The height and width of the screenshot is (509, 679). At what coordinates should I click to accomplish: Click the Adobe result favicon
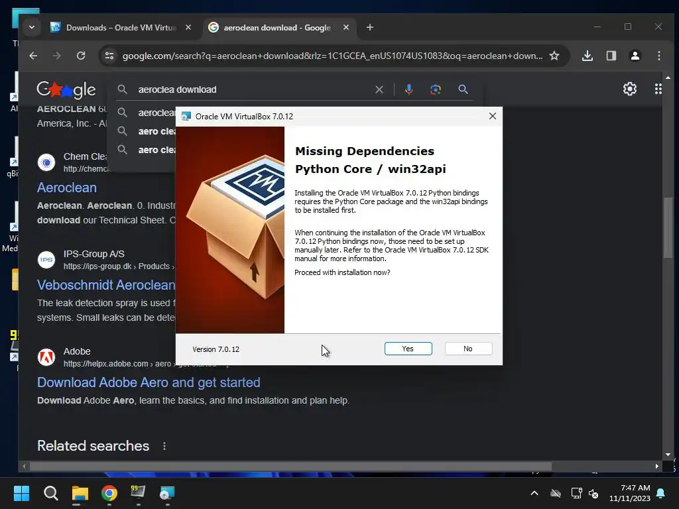[x=46, y=357]
